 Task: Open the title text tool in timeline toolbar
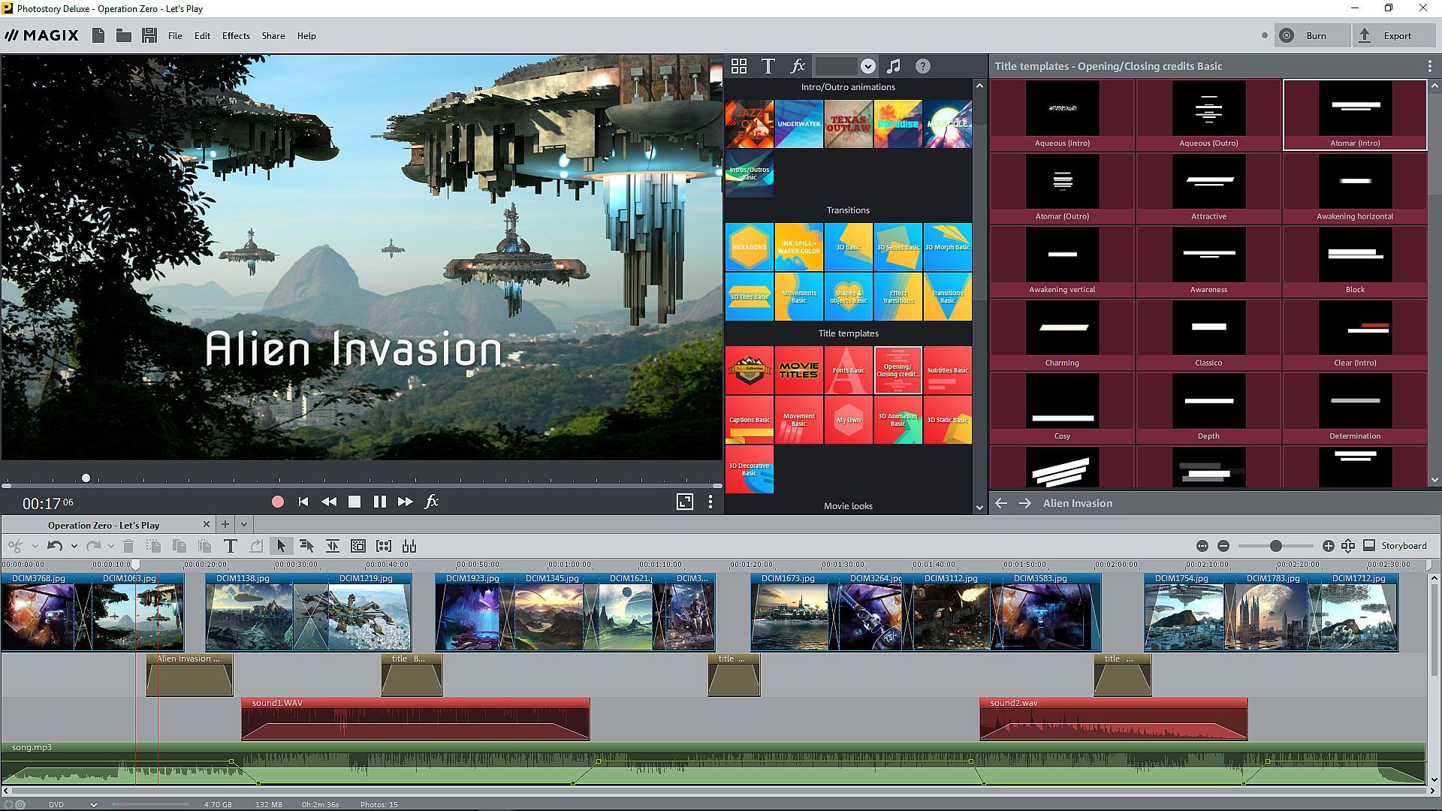click(x=231, y=546)
